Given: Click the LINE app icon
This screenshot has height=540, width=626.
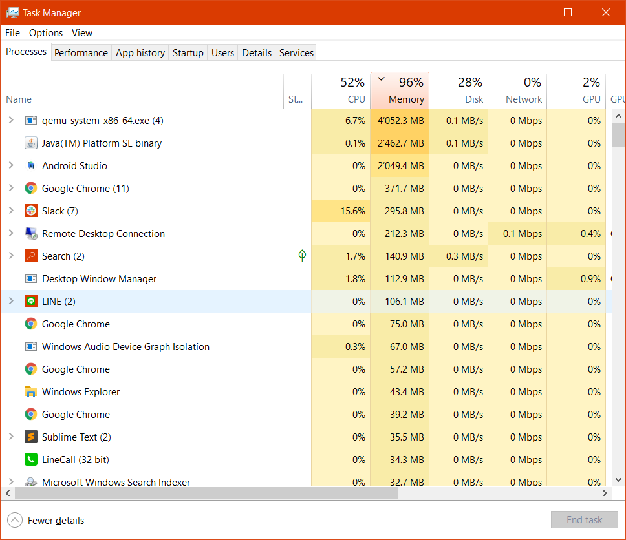Looking at the screenshot, I should [x=30, y=302].
